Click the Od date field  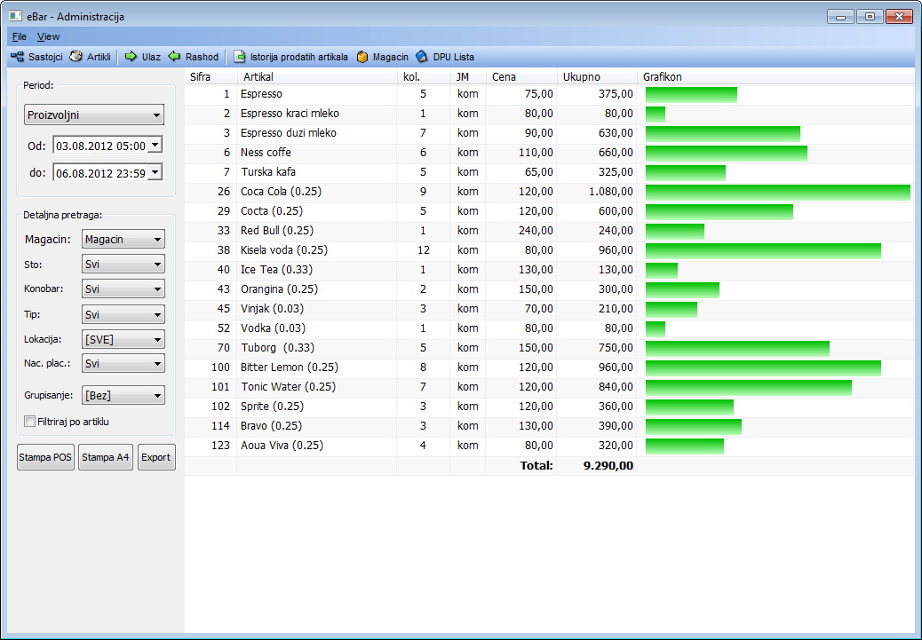(x=99, y=146)
